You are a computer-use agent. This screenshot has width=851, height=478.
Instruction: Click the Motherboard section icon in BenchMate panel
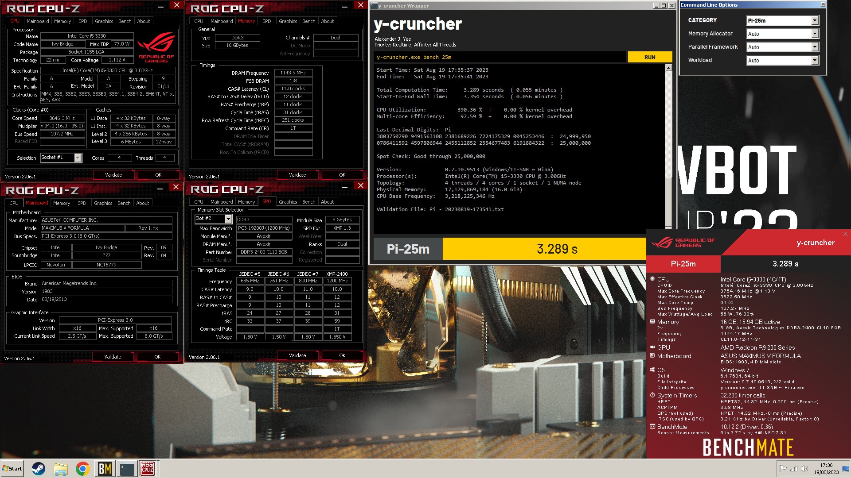(652, 355)
